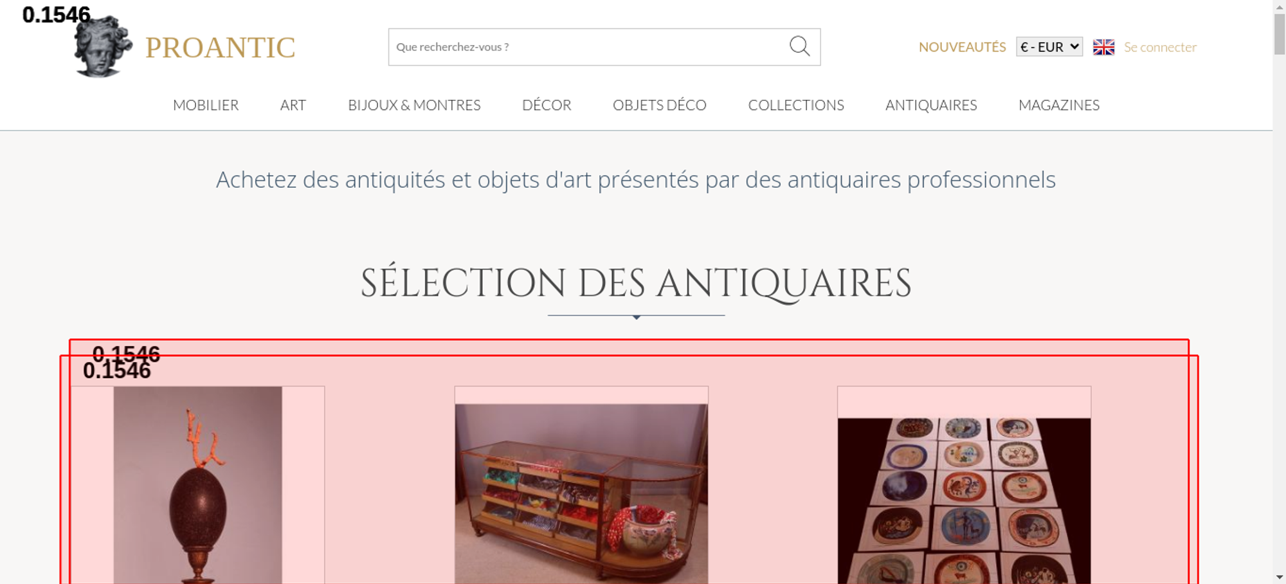Screen dimensions: 1286x584
Task: Open the coral egg sculpture thumbnail
Action: pos(197,485)
